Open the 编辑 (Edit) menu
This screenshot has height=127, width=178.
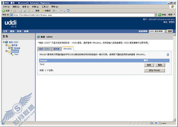tap(16, 7)
